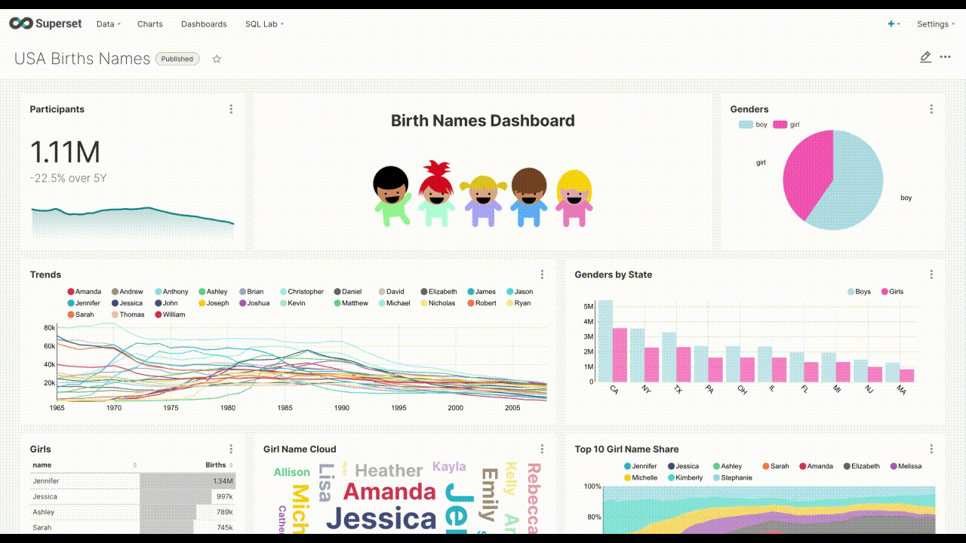Viewport: 966px width, 543px height.
Task: Click Kayla in the Girl Name Cloud
Action: click(449, 467)
